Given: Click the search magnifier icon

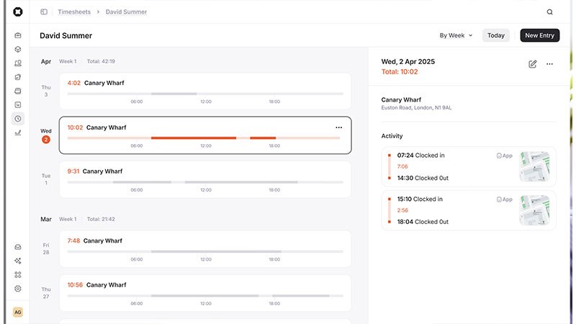Looking at the screenshot, I should (x=549, y=12).
